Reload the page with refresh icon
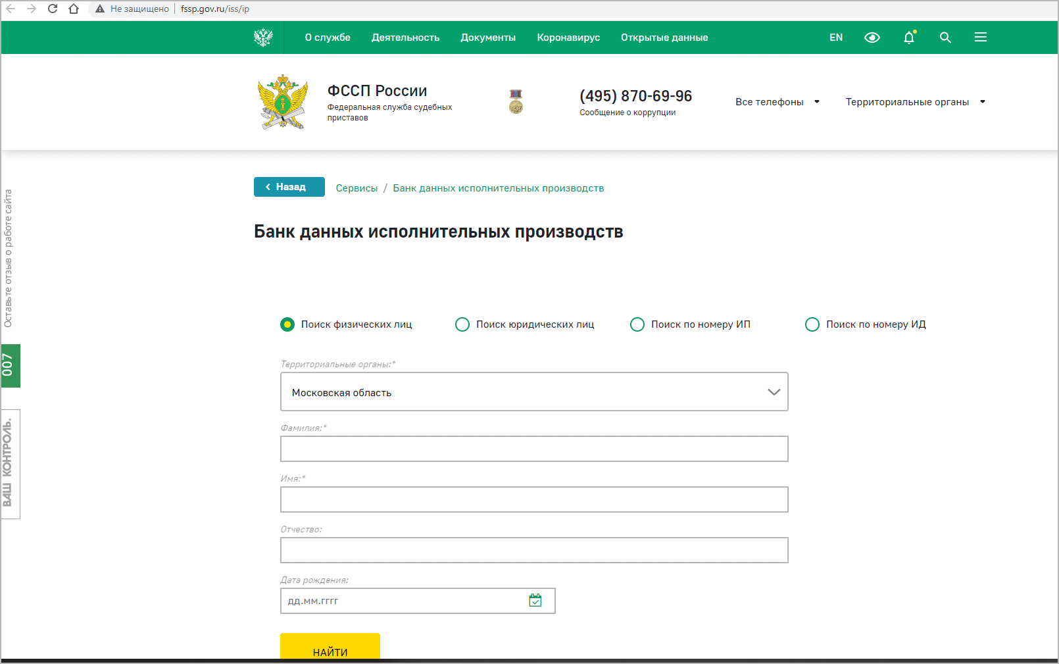The width and height of the screenshot is (1059, 664). click(x=51, y=9)
